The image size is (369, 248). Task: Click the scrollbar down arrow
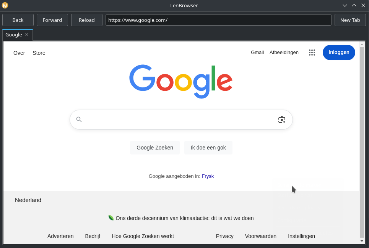tap(362, 241)
